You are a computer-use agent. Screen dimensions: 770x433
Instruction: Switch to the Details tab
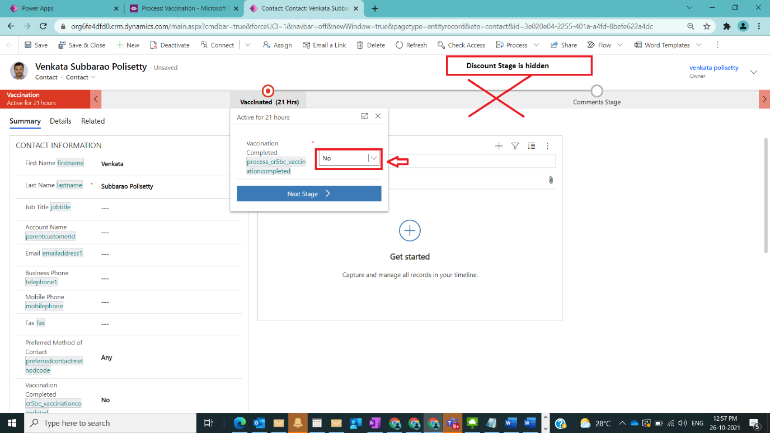[60, 121]
